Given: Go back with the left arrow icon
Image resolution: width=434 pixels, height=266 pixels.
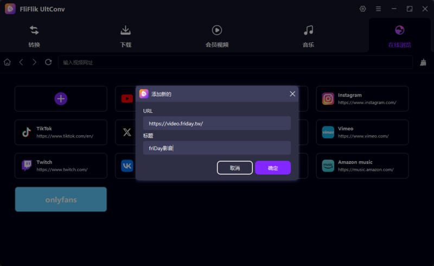Looking at the screenshot, I should click(x=21, y=62).
